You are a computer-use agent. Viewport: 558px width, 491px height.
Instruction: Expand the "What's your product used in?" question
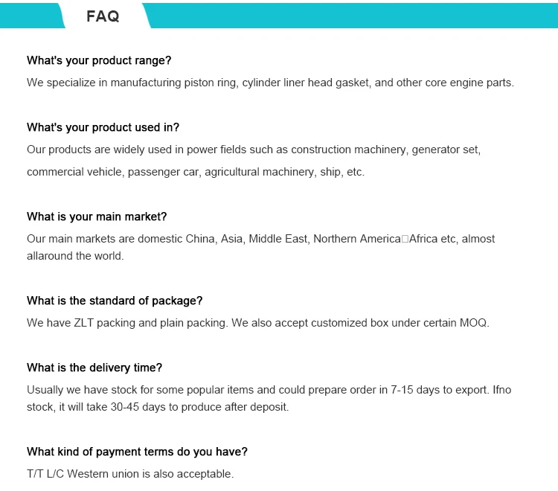[103, 127]
